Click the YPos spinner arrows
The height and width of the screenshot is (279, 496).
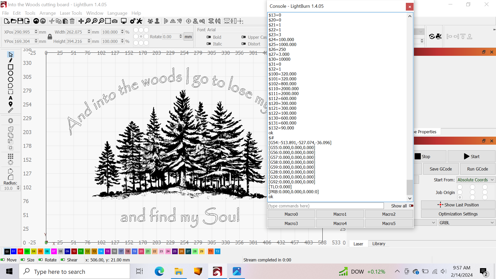36,41
